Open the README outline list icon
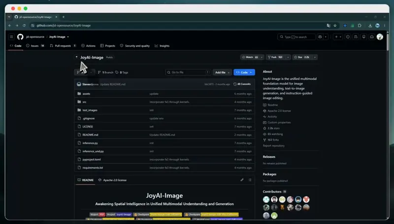Viewport: 394px width, 224px height. click(250, 180)
